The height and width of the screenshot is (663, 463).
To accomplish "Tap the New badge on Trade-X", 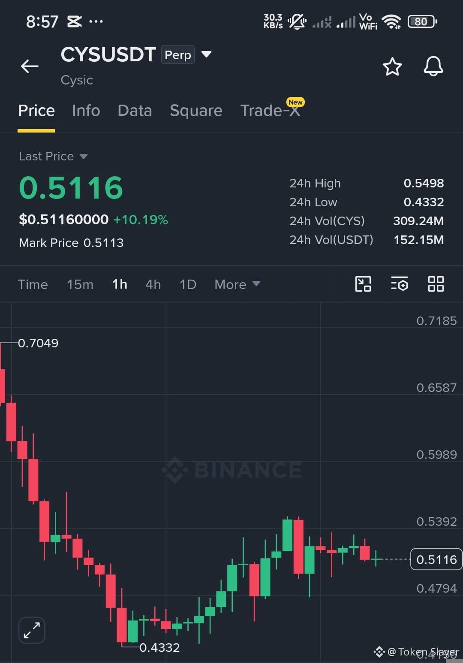I will (x=296, y=102).
